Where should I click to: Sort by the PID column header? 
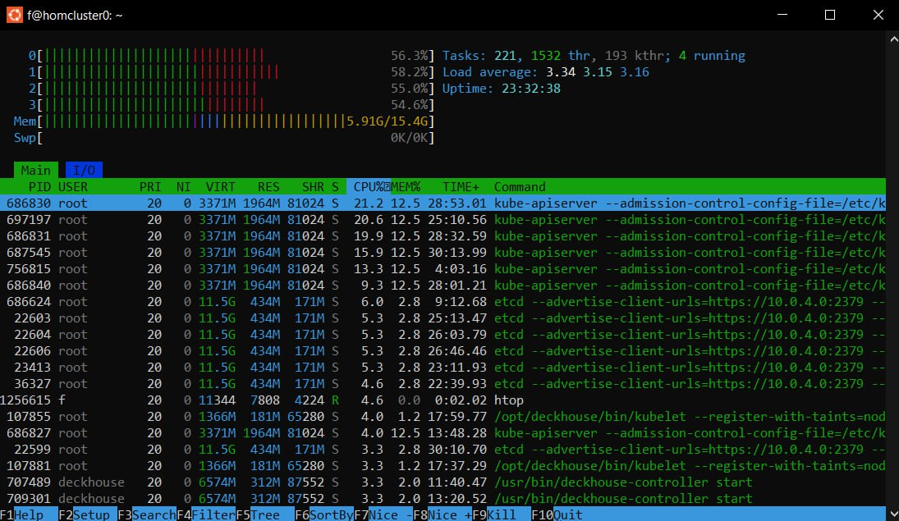[x=39, y=187]
